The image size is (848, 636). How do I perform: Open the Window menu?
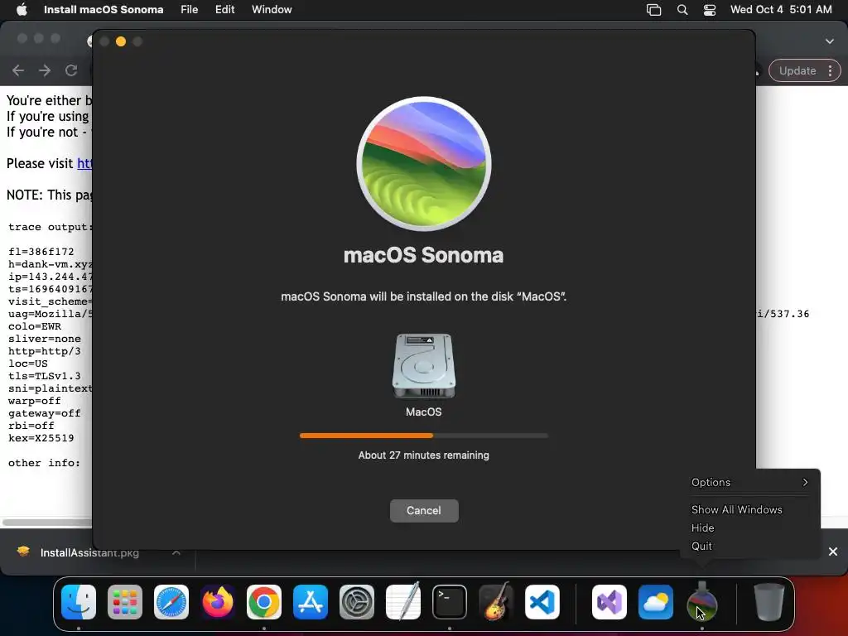point(272,10)
